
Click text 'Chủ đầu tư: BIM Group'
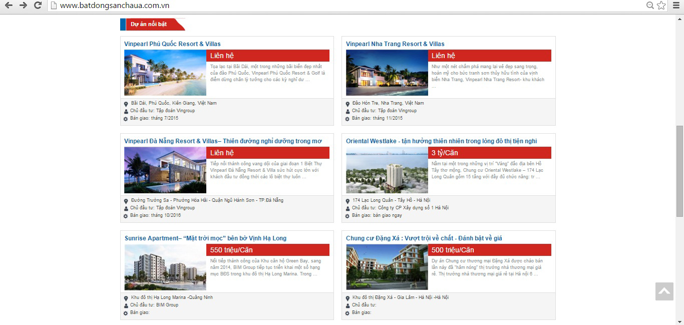[154, 305]
